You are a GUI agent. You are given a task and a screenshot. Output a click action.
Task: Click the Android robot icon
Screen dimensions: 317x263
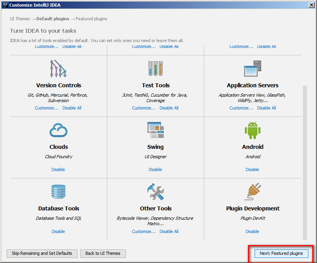(253, 130)
